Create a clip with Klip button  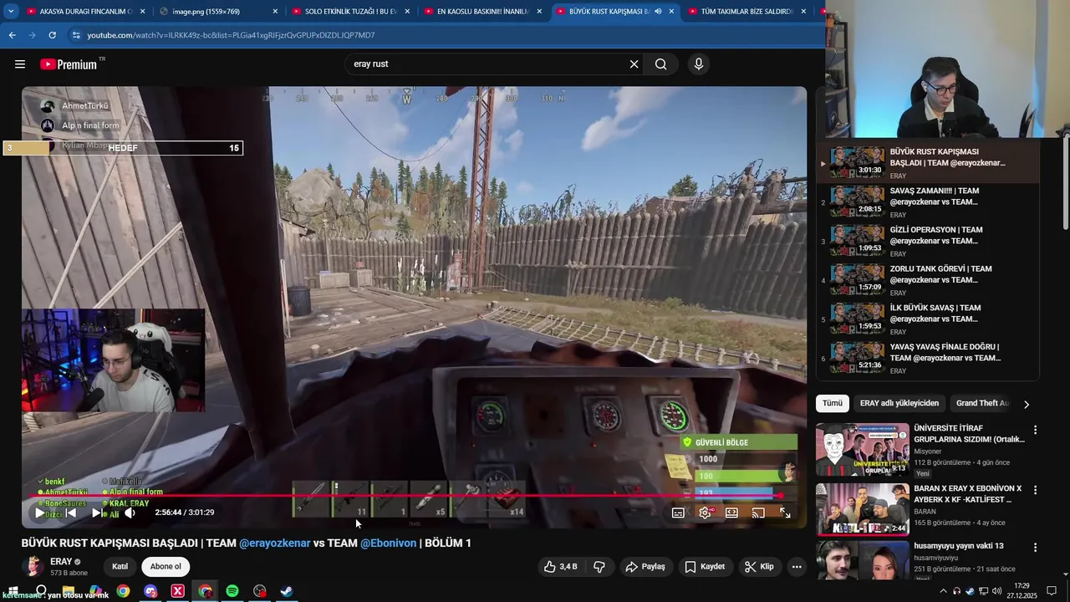[759, 567]
